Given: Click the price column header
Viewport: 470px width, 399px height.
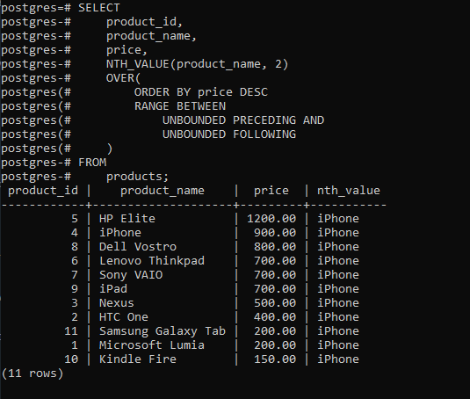Looking at the screenshot, I should tap(271, 191).
